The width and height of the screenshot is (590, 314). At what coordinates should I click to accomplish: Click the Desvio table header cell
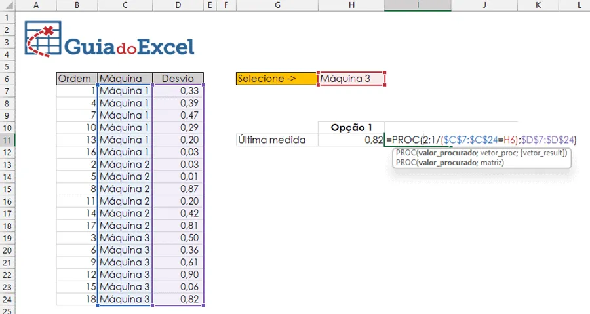click(x=178, y=79)
